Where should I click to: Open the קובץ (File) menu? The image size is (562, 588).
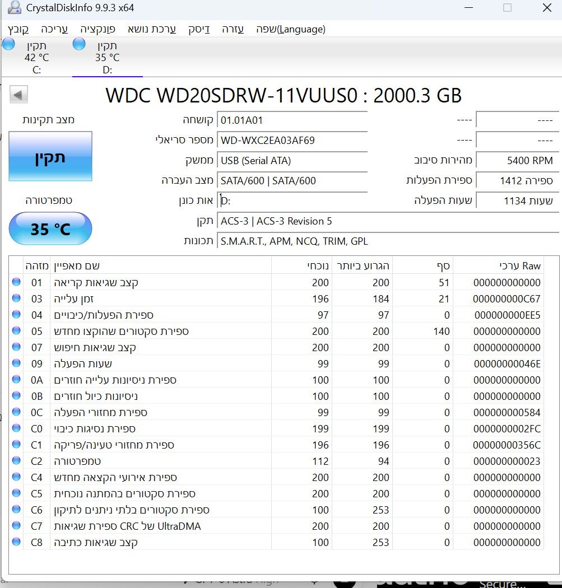tap(18, 29)
